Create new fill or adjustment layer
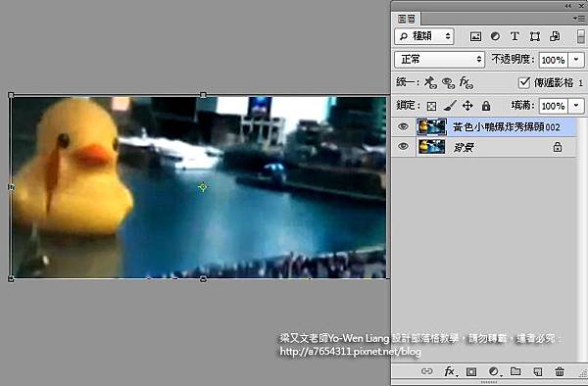The height and width of the screenshot is (386, 588). [x=495, y=371]
